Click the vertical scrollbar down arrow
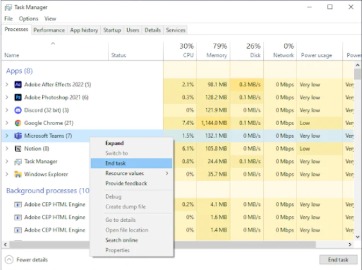The image size is (362, 270). coord(358,237)
